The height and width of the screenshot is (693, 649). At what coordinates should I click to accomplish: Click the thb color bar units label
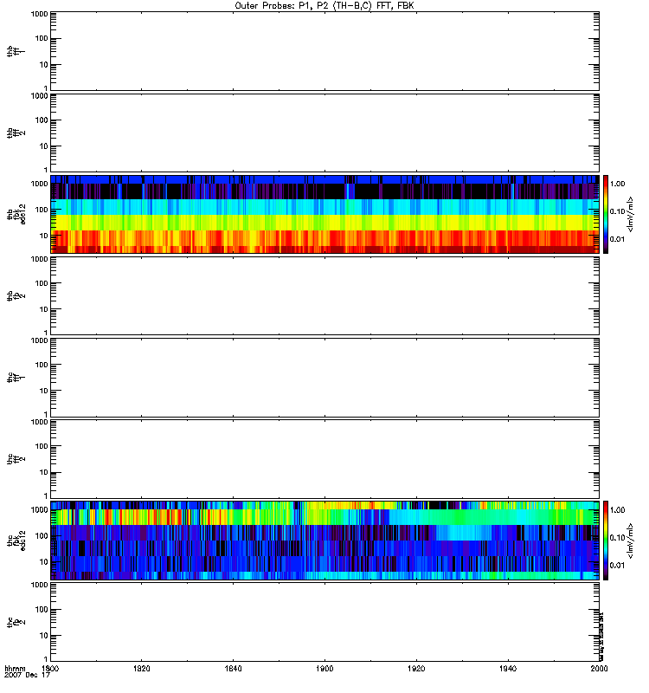630,214
